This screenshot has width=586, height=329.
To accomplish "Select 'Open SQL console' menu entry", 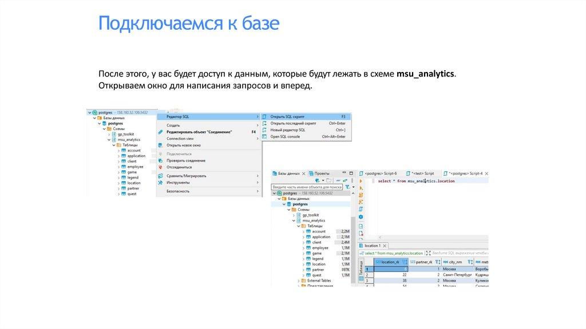I will pos(285,137).
